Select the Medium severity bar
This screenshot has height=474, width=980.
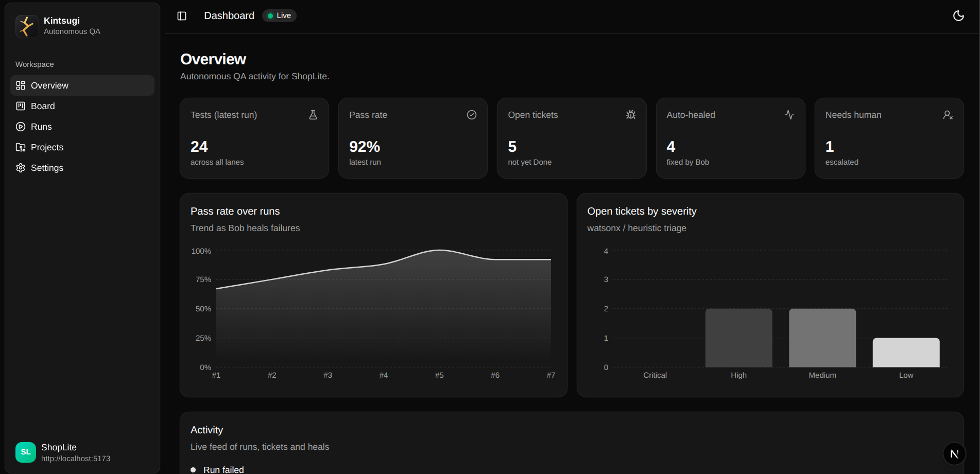coord(822,338)
